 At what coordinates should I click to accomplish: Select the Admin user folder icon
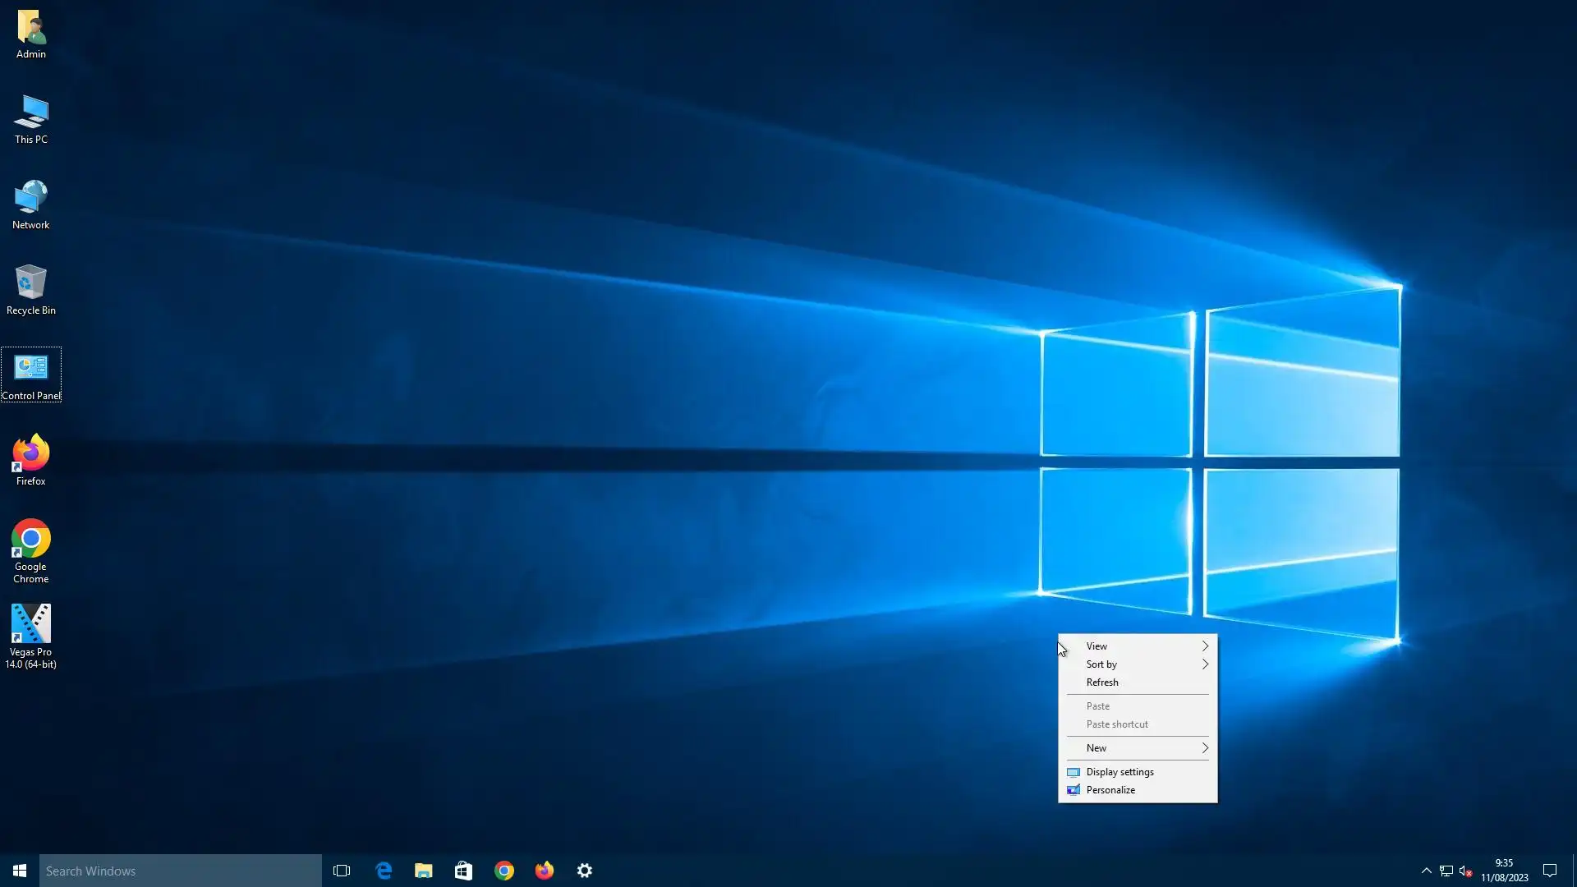point(30,27)
